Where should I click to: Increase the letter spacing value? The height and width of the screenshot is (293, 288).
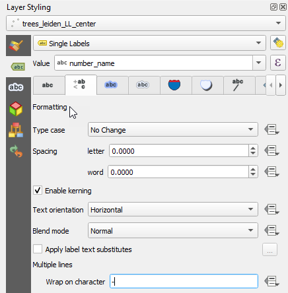point(253,148)
